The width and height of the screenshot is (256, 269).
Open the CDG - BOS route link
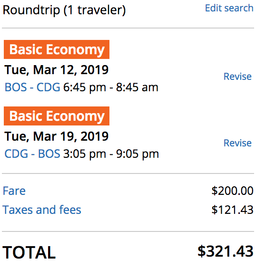pos(32,154)
